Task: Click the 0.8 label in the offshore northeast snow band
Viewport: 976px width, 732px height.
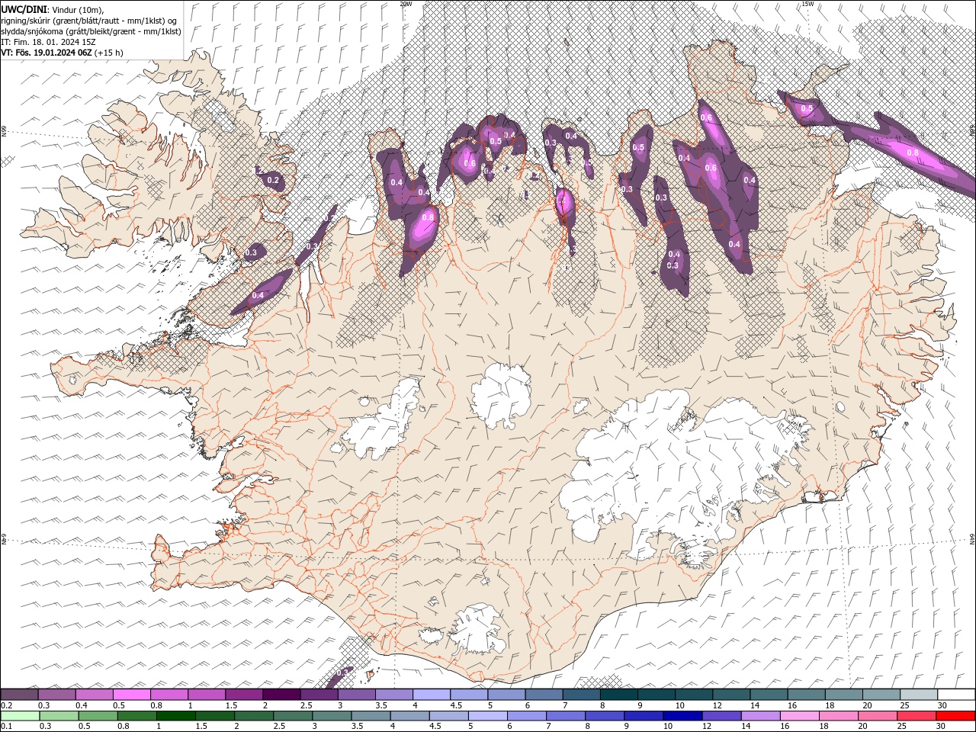Action: click(x=913, y=152)
